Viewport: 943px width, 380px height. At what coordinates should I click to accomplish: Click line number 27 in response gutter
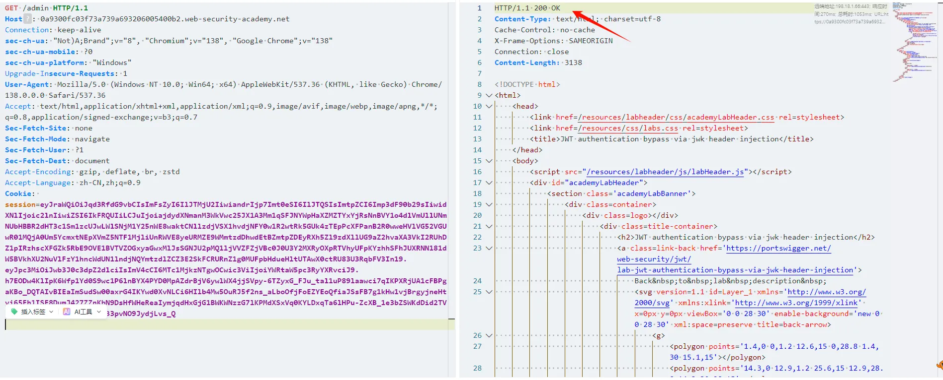pyautogui.click(x=477, y=346)
